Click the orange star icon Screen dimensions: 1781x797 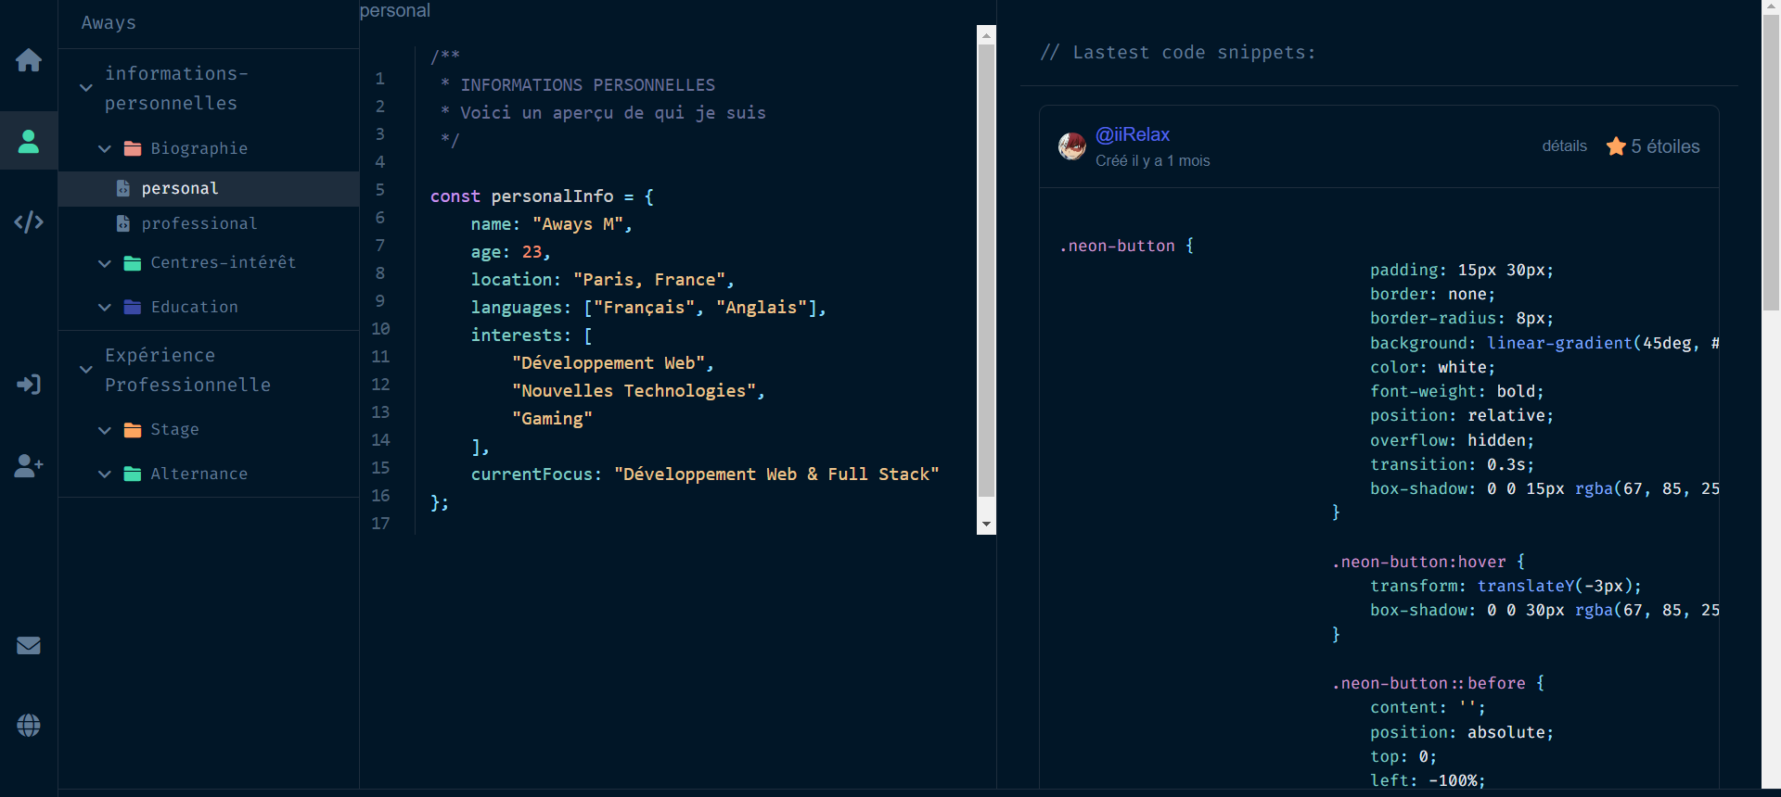click(1616, 146)
